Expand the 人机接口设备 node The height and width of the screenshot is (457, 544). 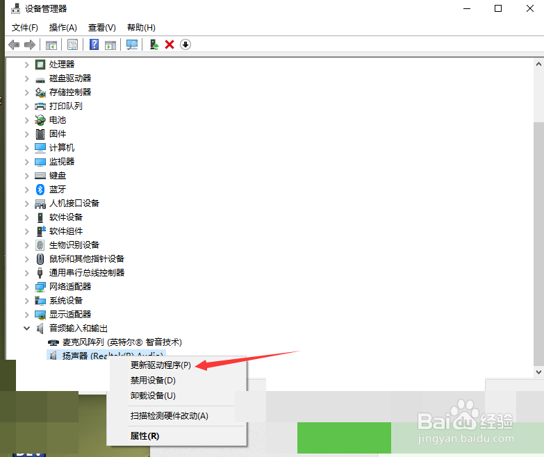point(26,203)
